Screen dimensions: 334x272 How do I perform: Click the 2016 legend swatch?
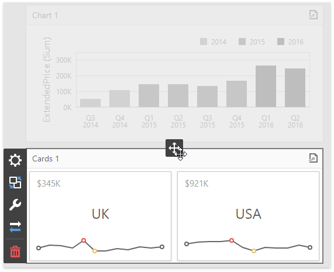281,42
